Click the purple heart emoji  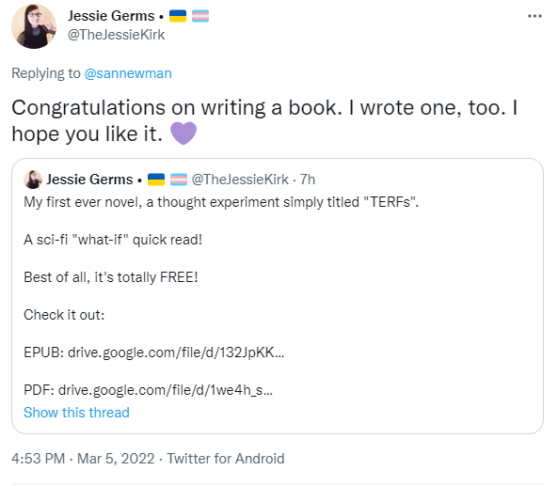183,133
